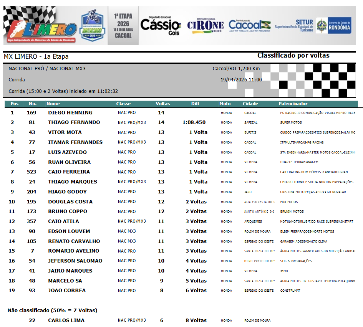Click the Patrocinador column header
The image size is (363, 327).
click(x=293, y=104)
